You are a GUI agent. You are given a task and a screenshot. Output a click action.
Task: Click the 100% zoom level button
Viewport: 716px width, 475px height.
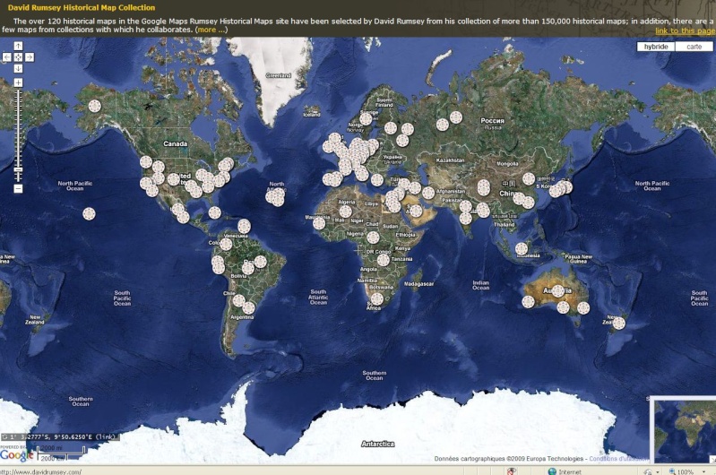pyautogui.click(x=681, y=471)
